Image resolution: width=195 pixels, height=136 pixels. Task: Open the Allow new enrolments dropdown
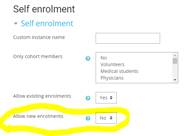click(x=106, y=118)
